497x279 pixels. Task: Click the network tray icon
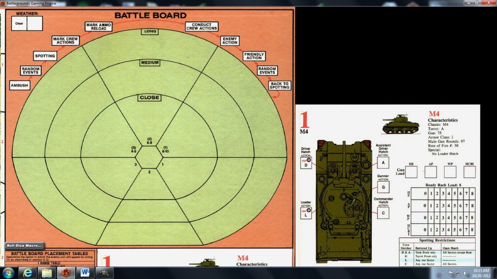click(458, 273)
